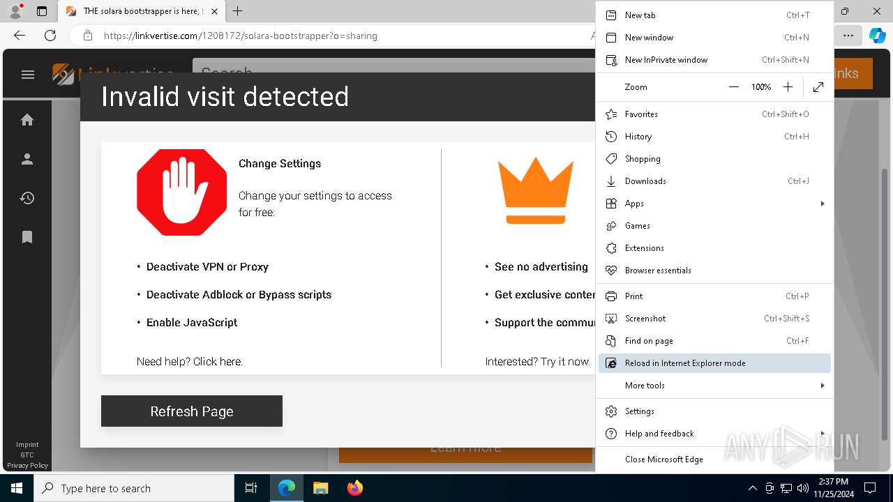The height and width of the screenshot is (502, 893).
Task: Open Downloads from menu
Action: tap(714, 181)
